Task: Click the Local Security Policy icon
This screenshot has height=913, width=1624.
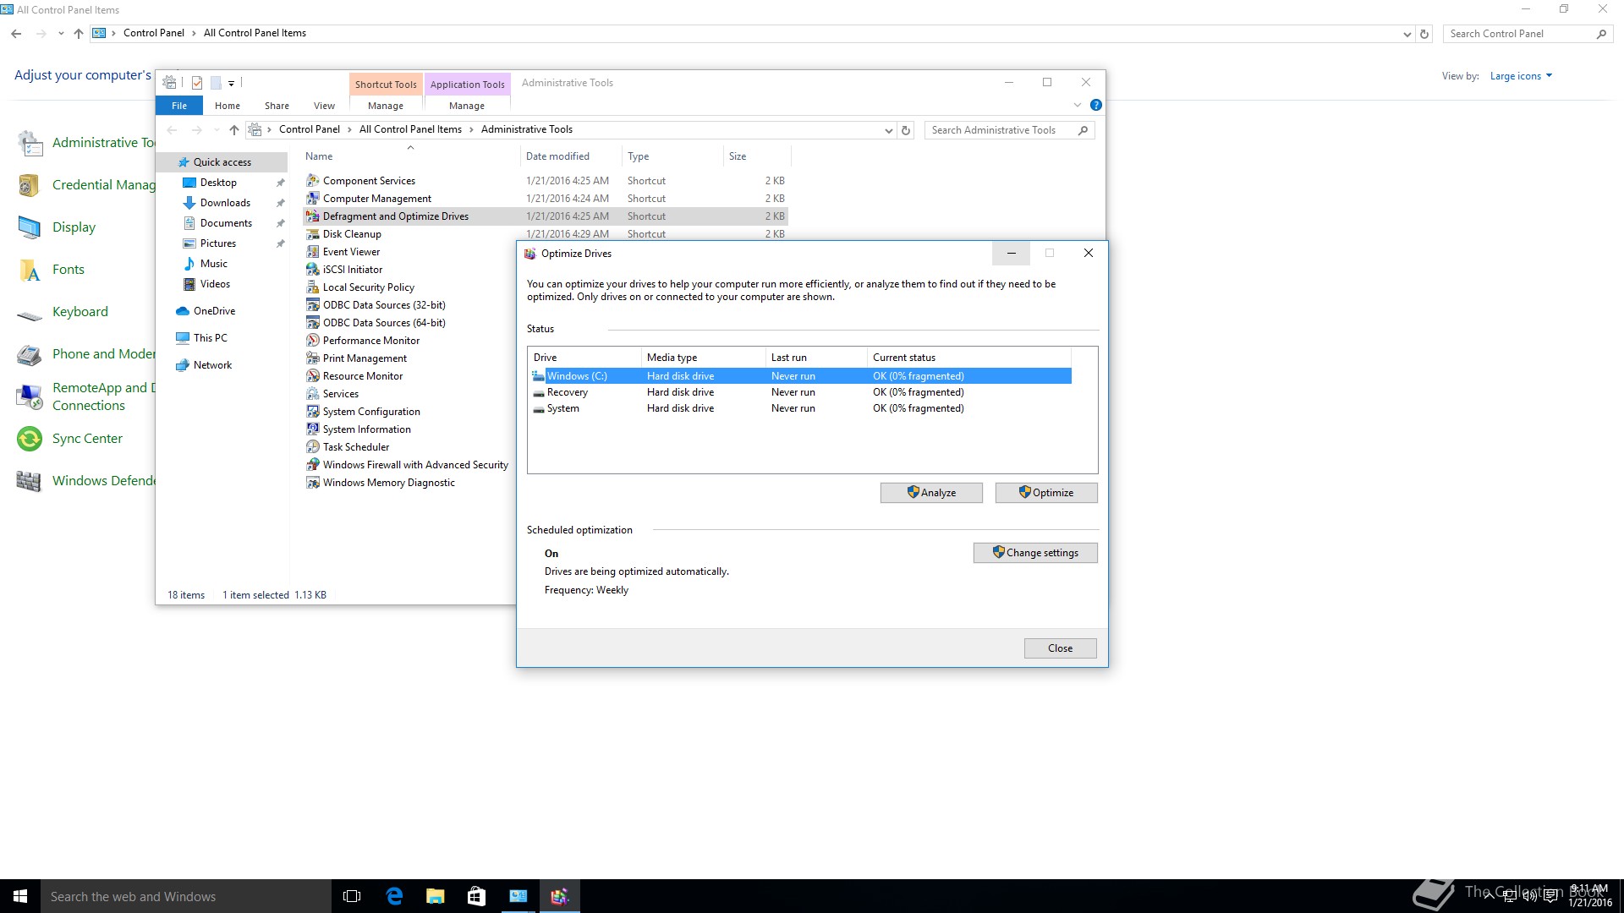Action: [313, 287]
